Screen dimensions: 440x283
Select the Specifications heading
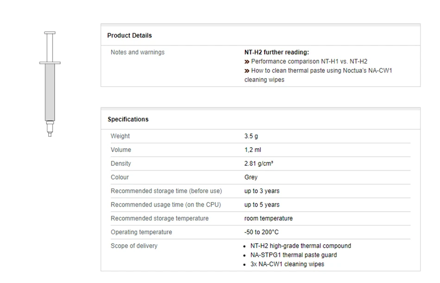[x=128, y=119]
